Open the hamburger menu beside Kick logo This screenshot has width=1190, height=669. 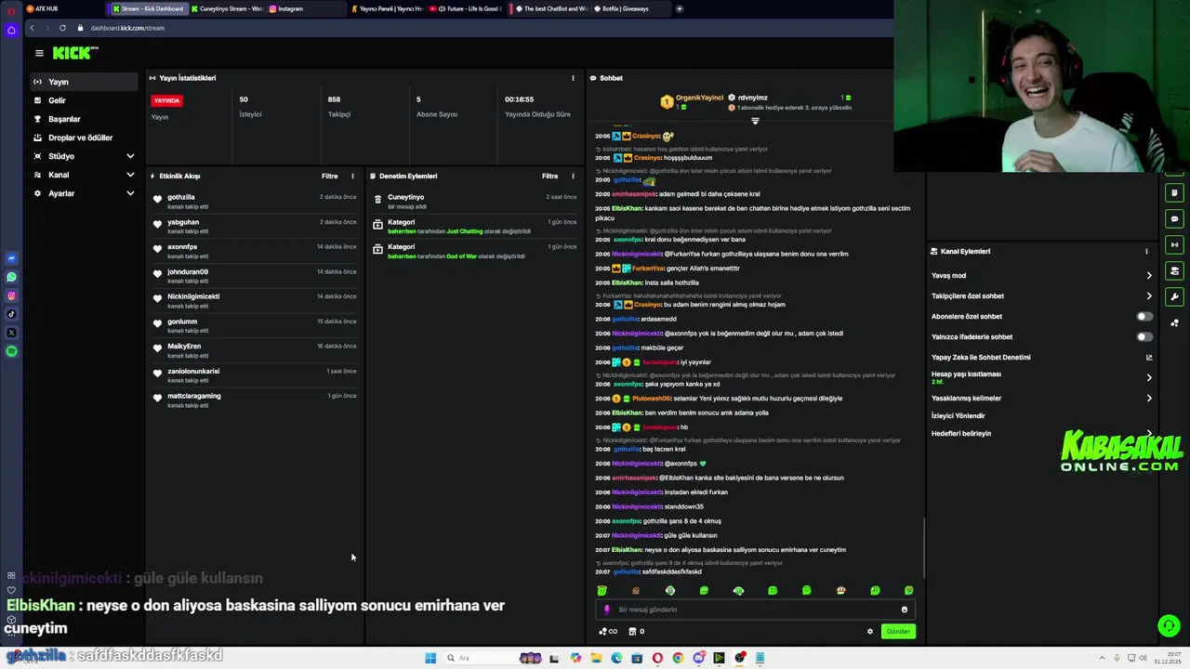(39, 53)
